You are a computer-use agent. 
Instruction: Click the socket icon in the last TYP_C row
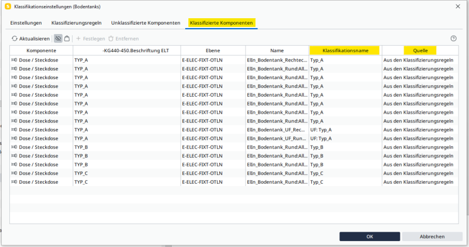(x=15, y=182)
